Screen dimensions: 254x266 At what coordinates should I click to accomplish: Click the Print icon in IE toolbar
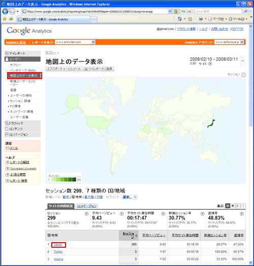pos(201,19)
